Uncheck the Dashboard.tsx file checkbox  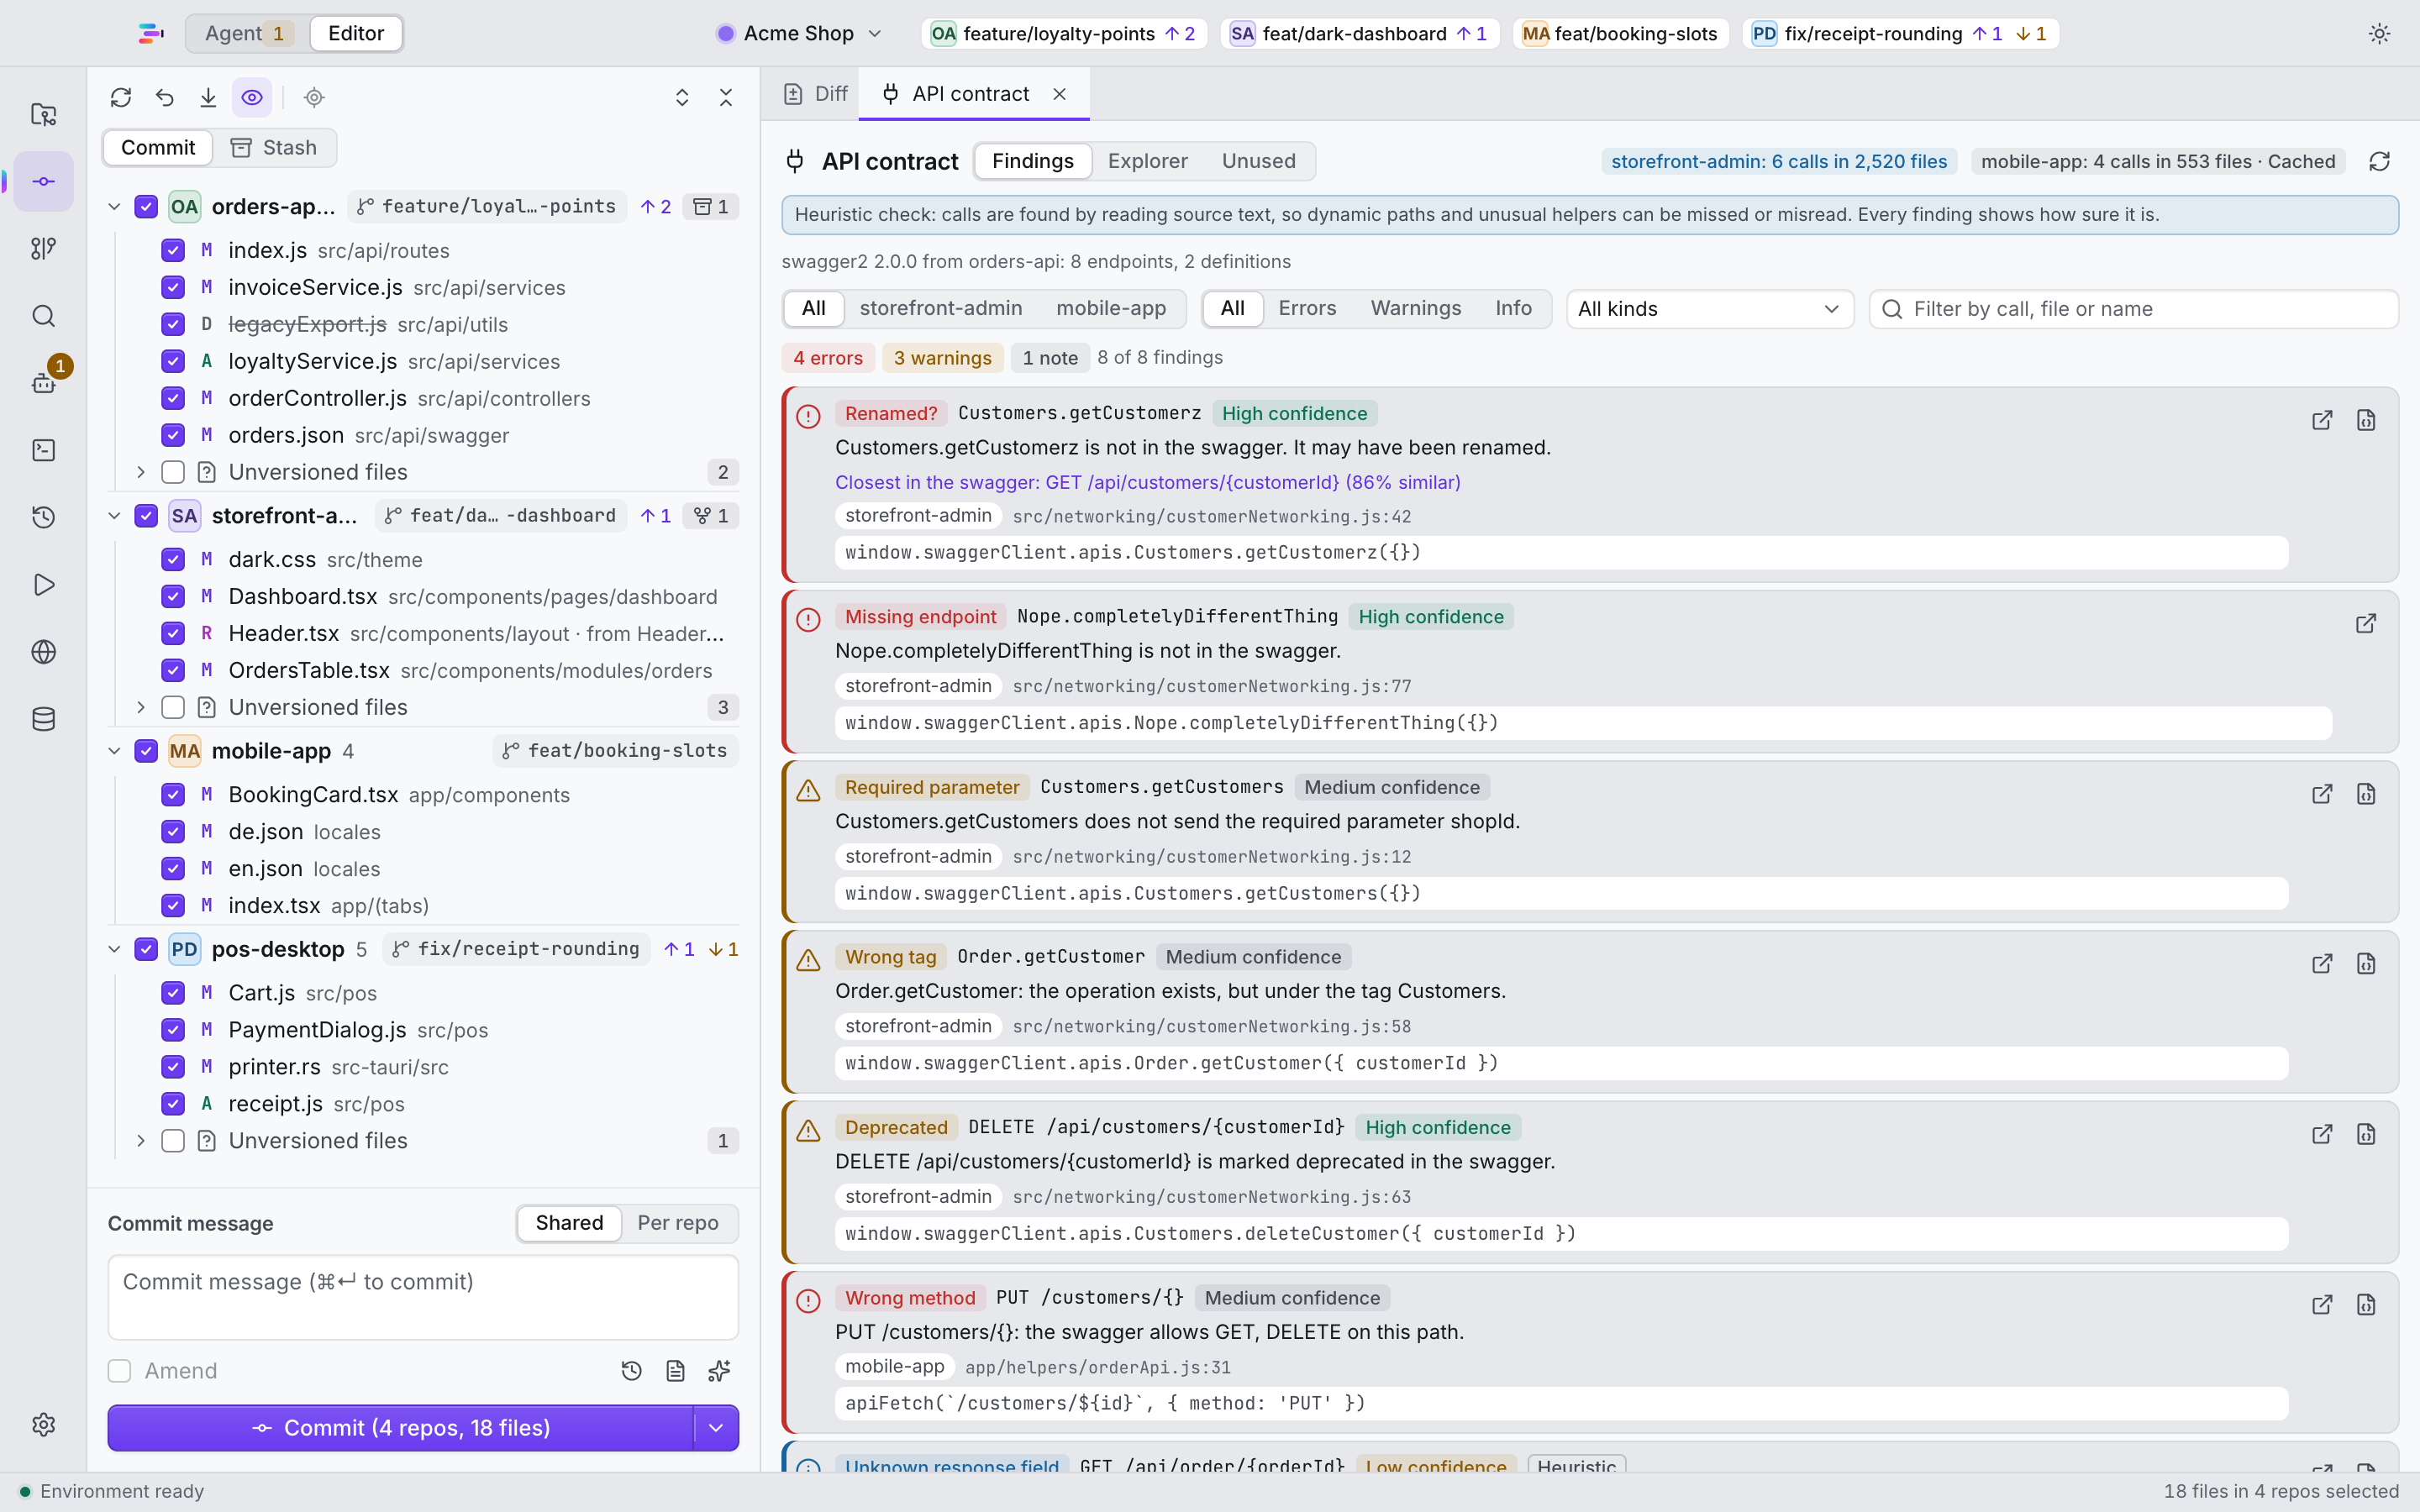pos(173,596)
